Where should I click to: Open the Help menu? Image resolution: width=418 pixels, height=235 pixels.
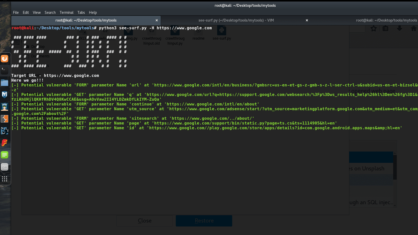(x=93, y=13)
